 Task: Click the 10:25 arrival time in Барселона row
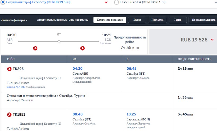131,114
